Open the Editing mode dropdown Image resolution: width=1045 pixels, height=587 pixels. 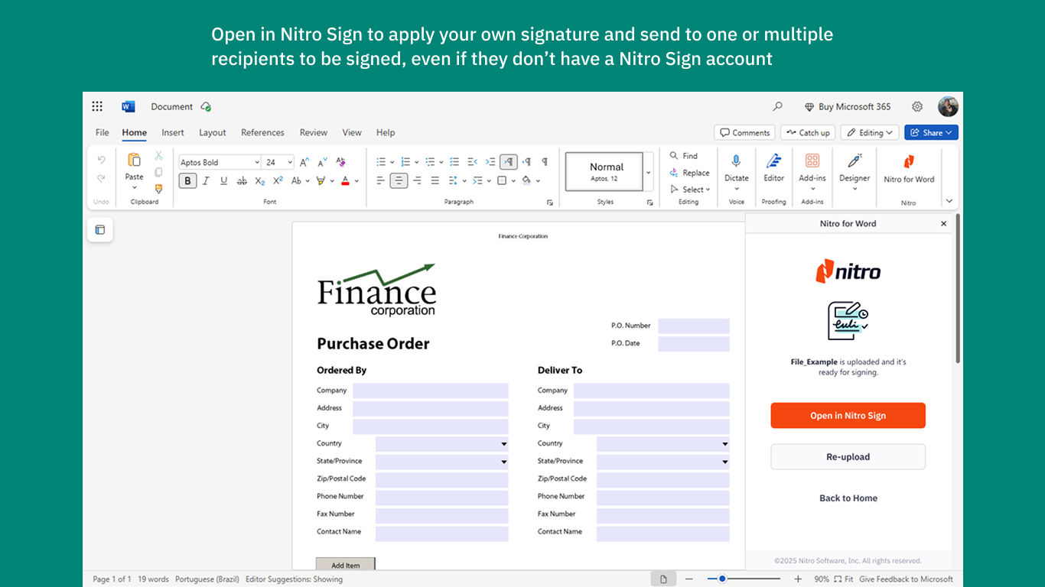point(871,133)
